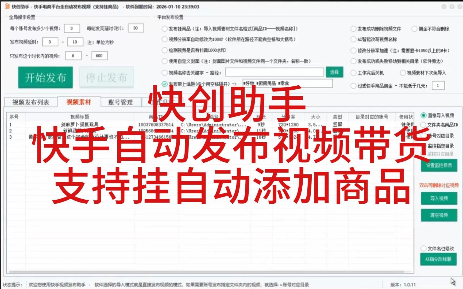The height and width of the screenshot is (289, 463).
Task: Enable 视频素材下次免导入 option
Action: click(403, 73)
